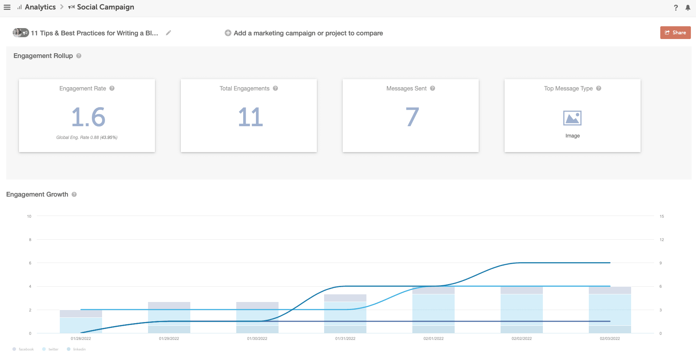Viewport: 696px width, 364px height.
Task: Show Engagement Rollup help tooltip
Action: tap(79, 56)
